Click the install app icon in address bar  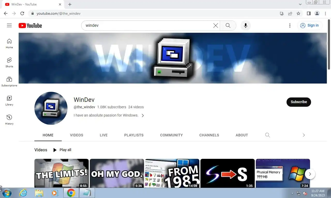pyautogui.click(x=282, y=13)
